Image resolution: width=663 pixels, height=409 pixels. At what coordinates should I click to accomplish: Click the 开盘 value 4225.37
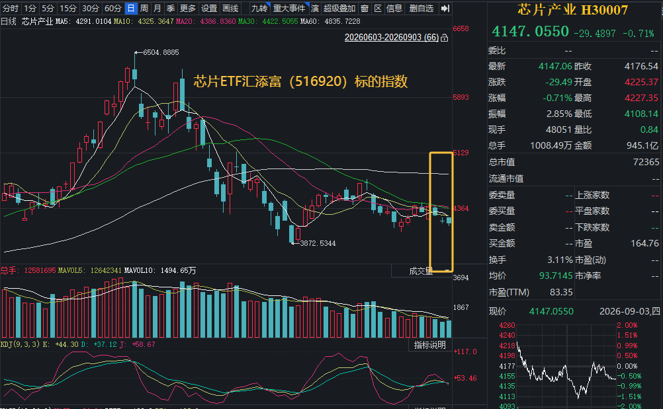(x=641, y=82)
